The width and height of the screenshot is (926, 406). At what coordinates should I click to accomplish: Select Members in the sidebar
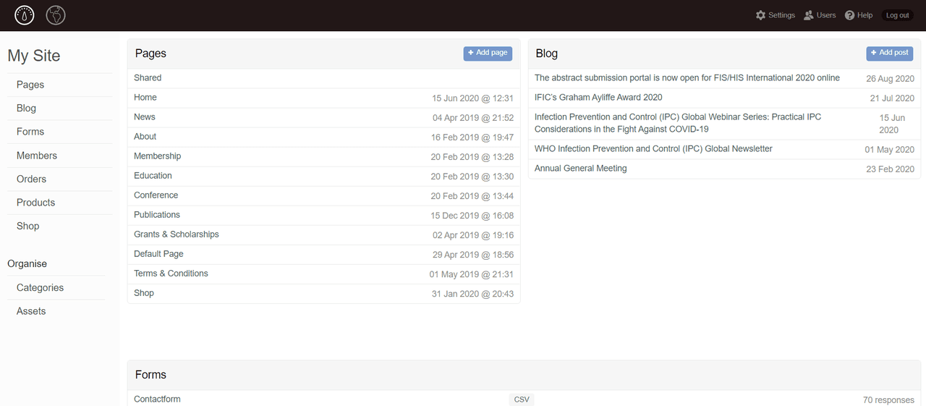click(x=37, y=156)
